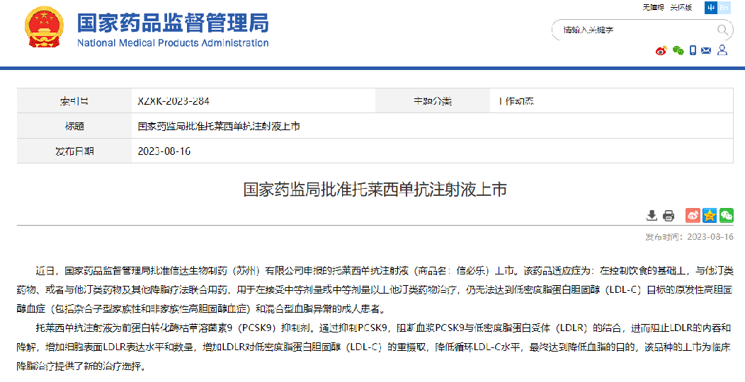Switch language to En
This screenshot has height=382, width=745.
coord(724,8)
